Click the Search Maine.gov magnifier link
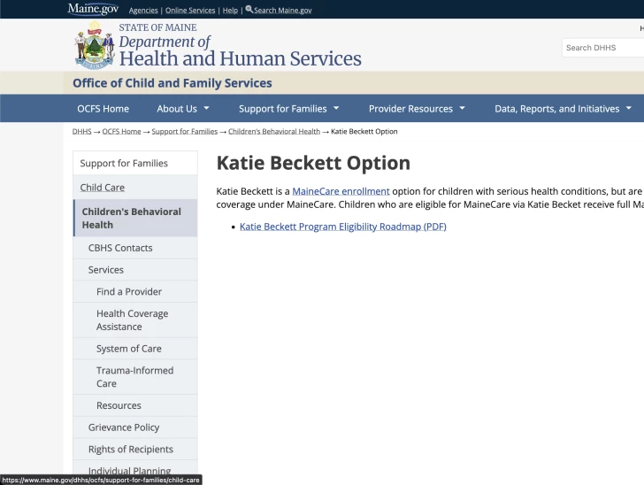 [278, 10]
